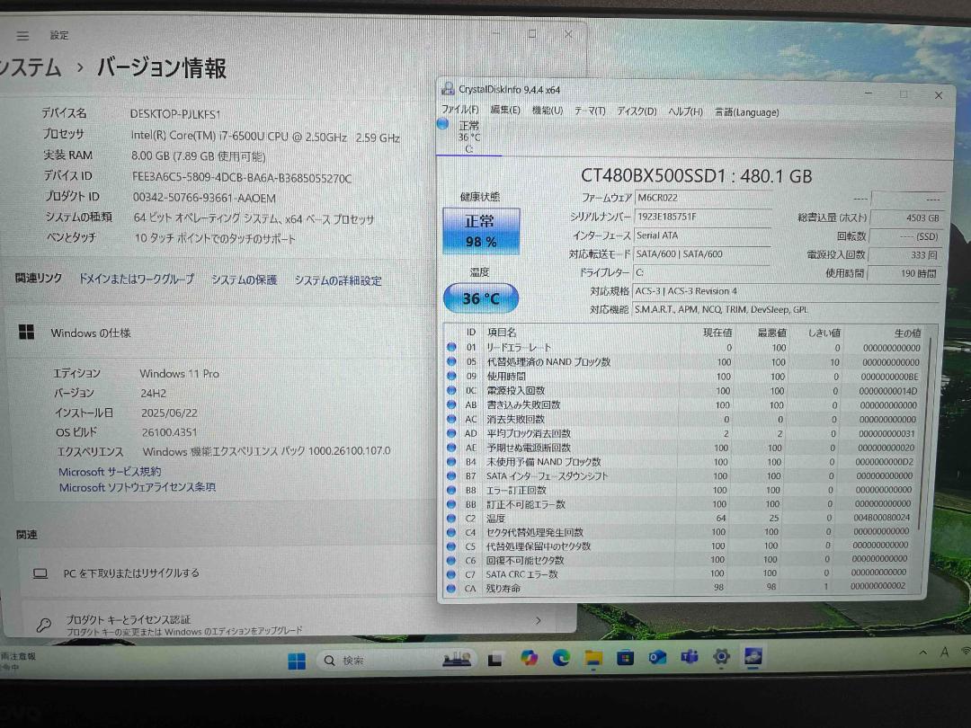Open ディスク(D) menu in CrystalDiskInfo
This screenshot has width=971, height=728.
[637, 111]
